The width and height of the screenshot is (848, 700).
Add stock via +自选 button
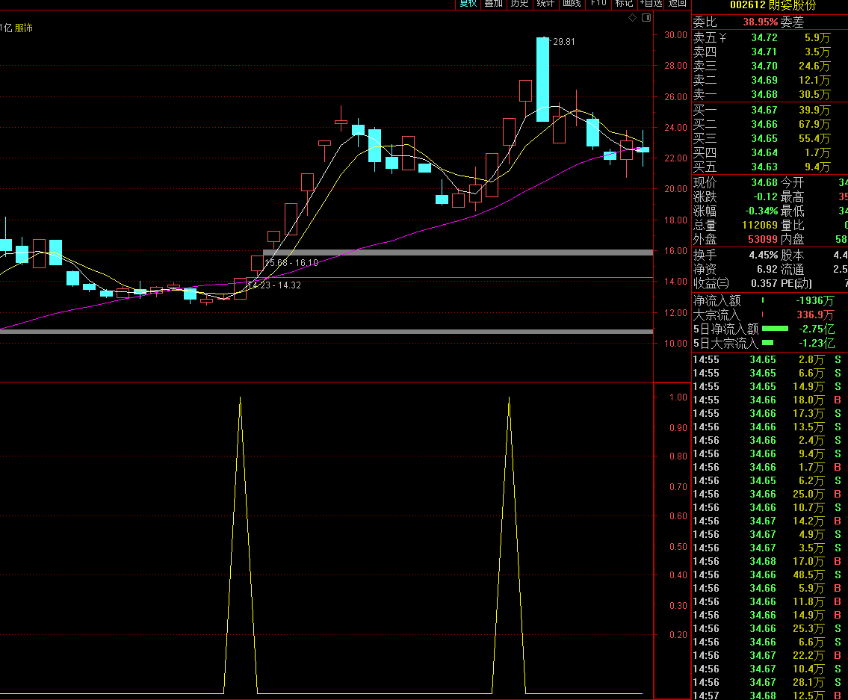tap(652, 3)
